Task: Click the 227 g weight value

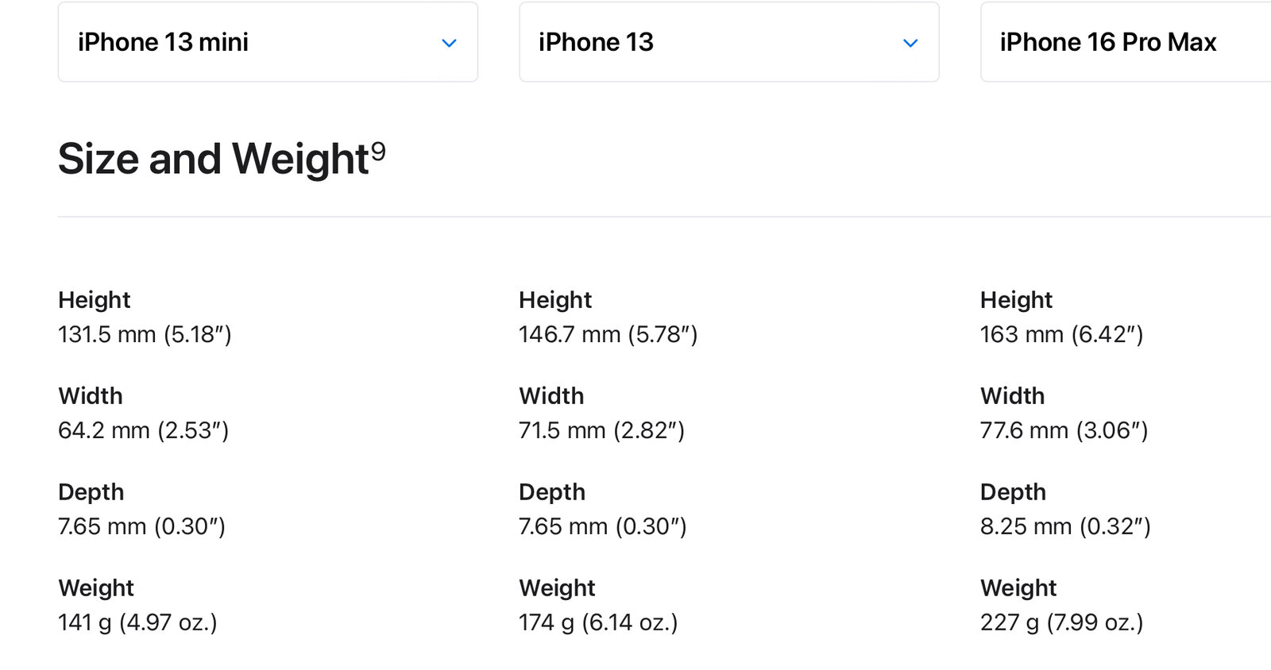Action: pos(1061,622)
